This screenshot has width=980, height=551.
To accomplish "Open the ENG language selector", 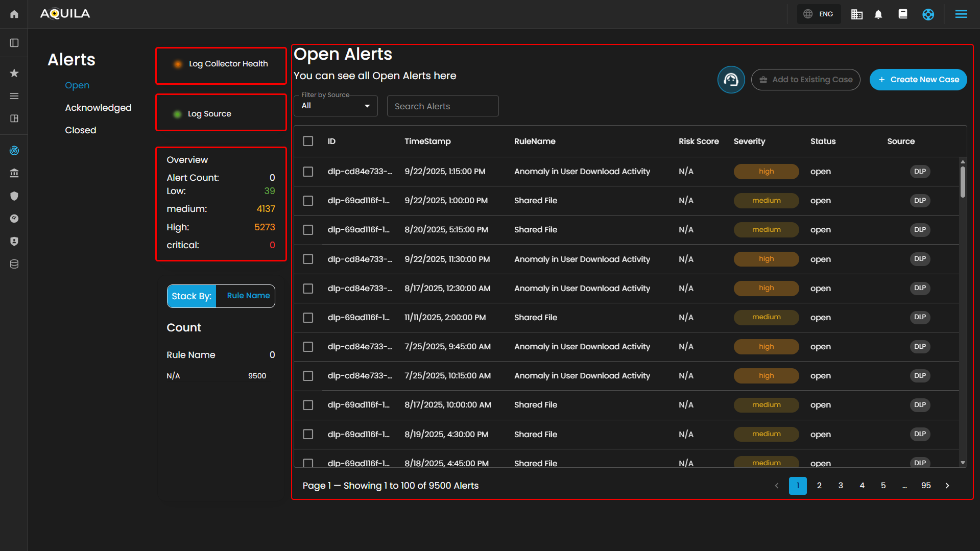I will click(819, 14).
